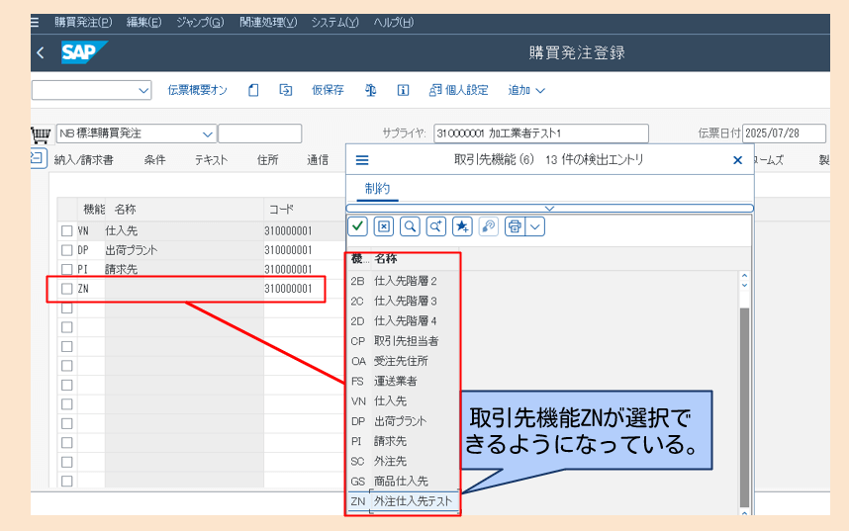This screenshot has width=849, height=531.
Task: Expand the 追加 dropdown menu
Action: (x=526, y=90)
